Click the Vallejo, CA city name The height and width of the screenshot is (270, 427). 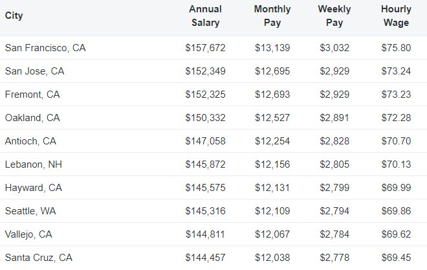(28, 234)
